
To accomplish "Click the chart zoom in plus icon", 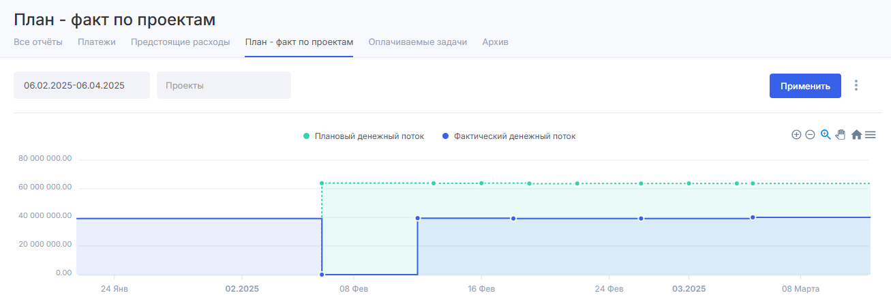I will click(x=796, y=135).
